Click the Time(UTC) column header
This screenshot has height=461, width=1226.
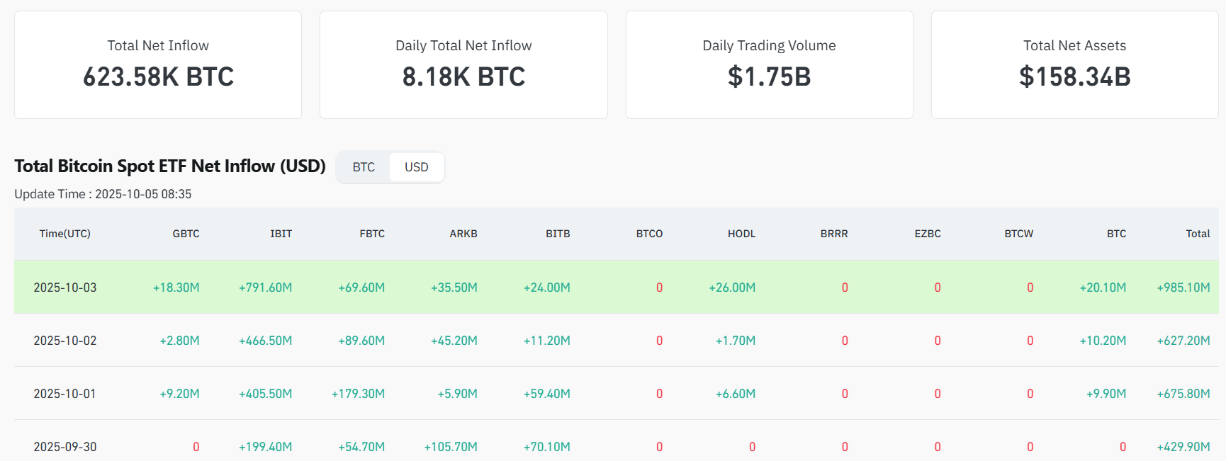(65, 234)
